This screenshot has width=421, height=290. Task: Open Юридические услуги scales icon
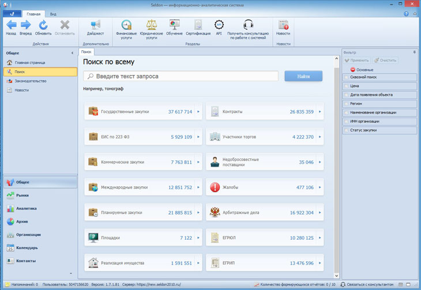(152, 25)
